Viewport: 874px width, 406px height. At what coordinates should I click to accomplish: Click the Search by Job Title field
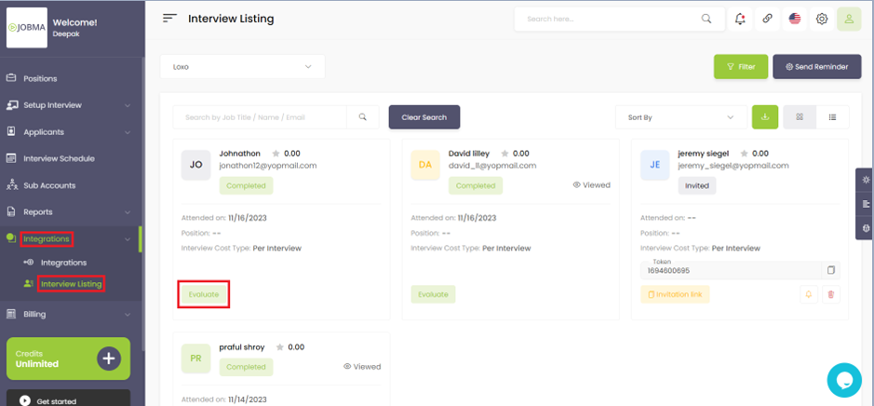(260, 117)
